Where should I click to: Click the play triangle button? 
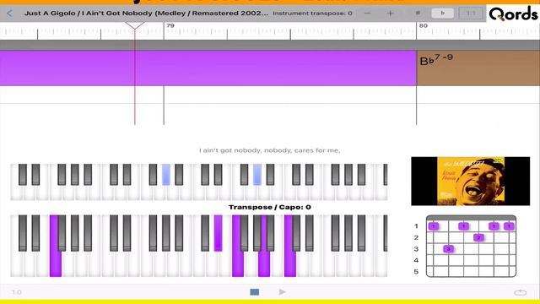[282, 292]
